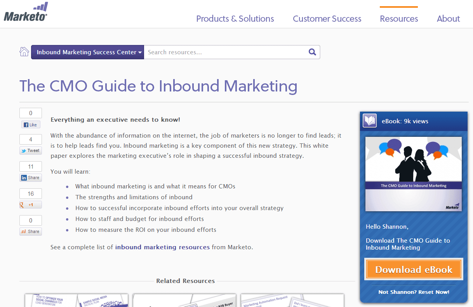Click the eBook icon in sidebar header
Screen dimensions: 473x307
[x=370, y=121]
